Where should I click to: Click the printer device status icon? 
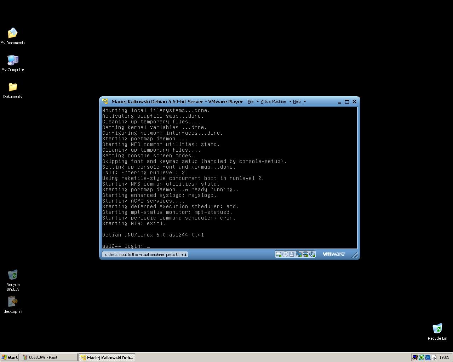[x=305, y=254]
